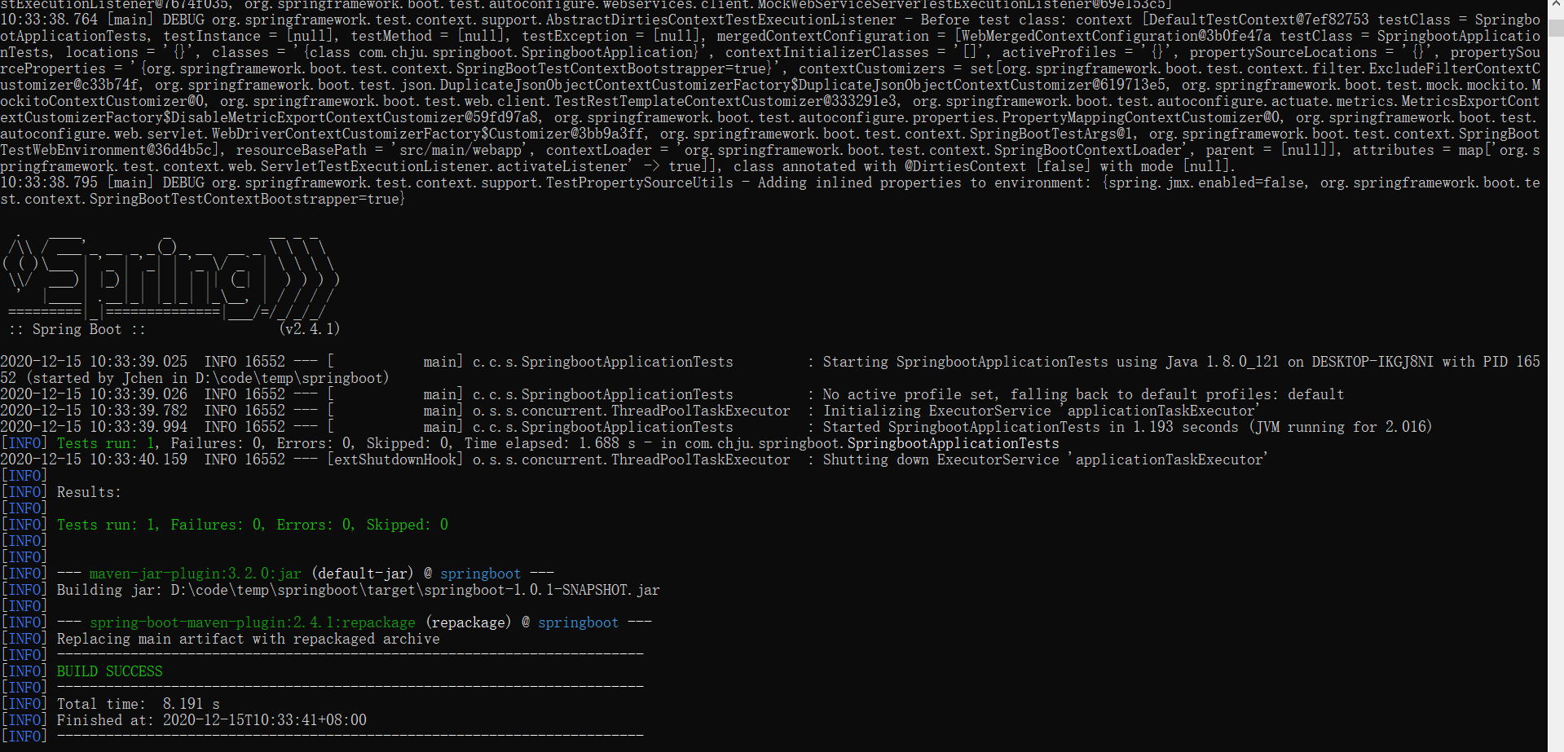Click the "(JVM running for 2.016)" text

[x=1341, y=427]
